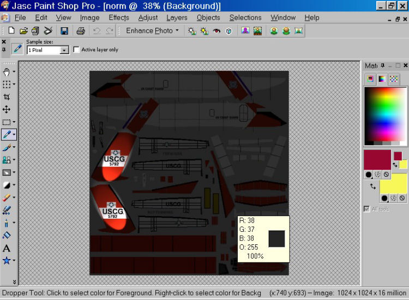Open the Selections menu

[245, 17]
